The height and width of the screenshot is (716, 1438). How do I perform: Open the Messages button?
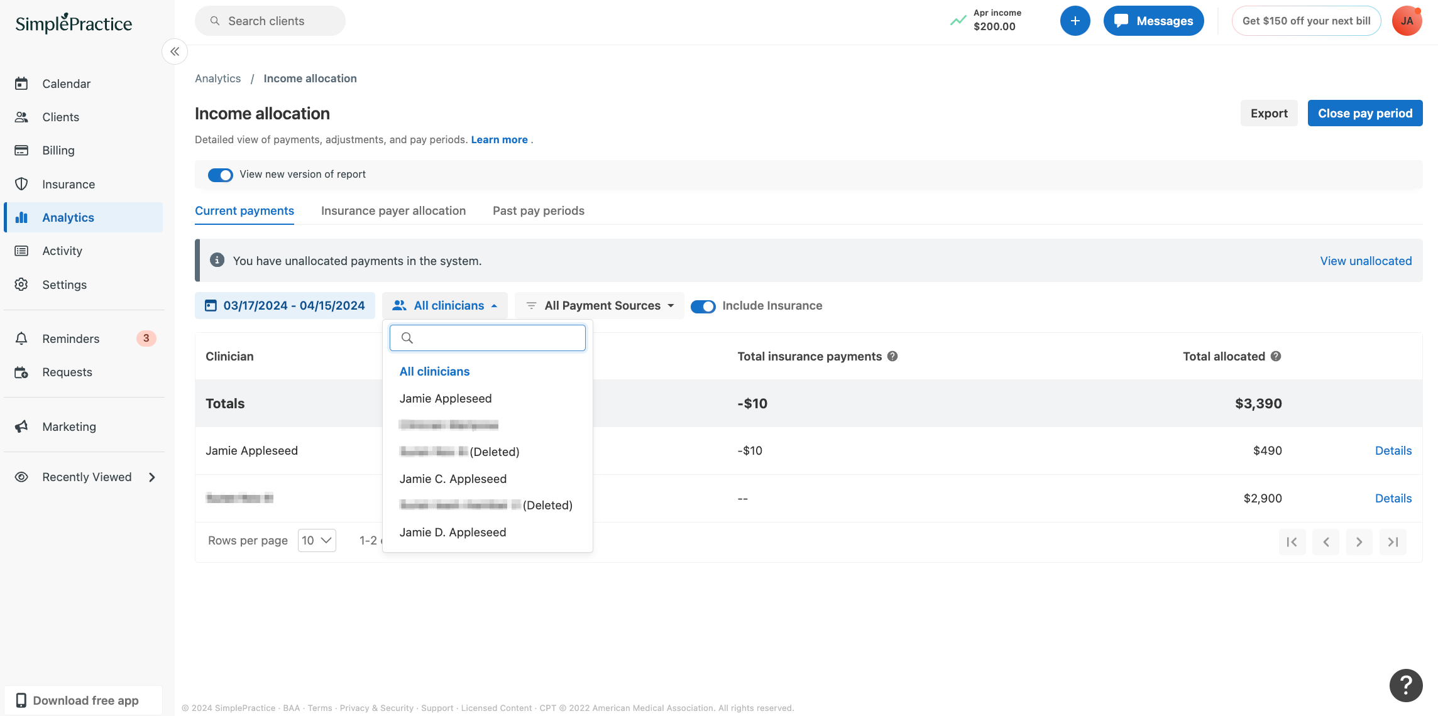point(1154,21)
